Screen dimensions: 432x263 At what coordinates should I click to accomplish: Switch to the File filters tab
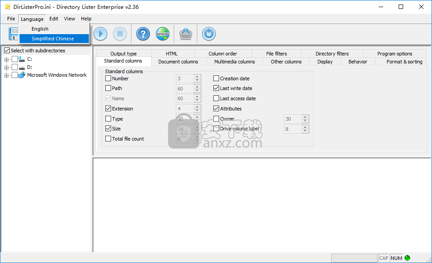276,54
